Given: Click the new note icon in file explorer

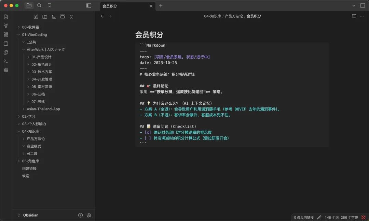Looking at the screenshot, I should [36, 17].
